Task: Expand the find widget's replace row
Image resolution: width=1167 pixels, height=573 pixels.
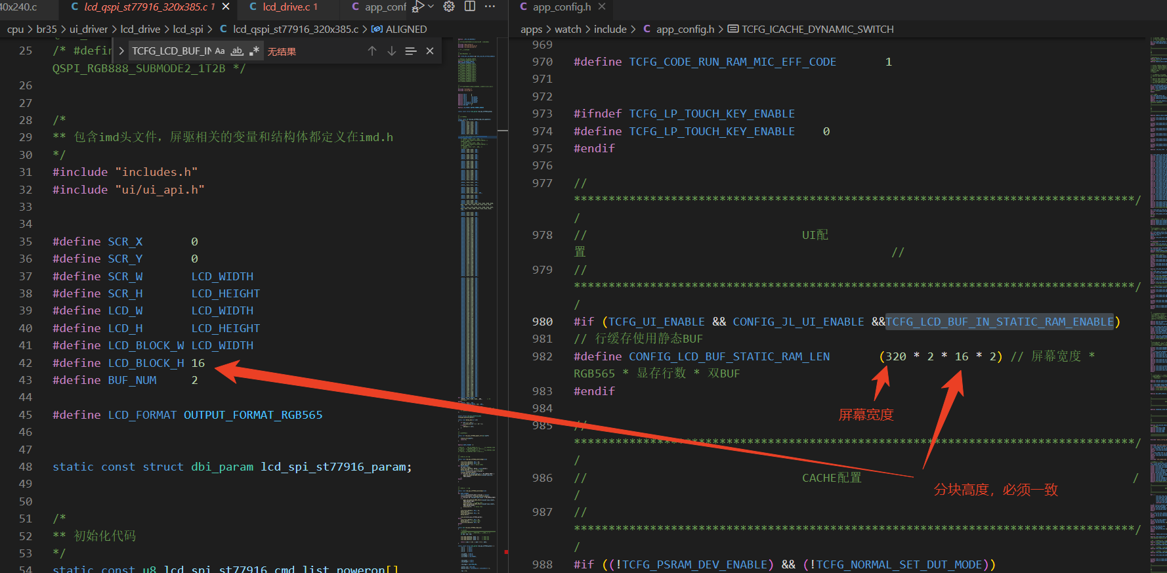Action: pyautogui.click(x=121, y=51)
